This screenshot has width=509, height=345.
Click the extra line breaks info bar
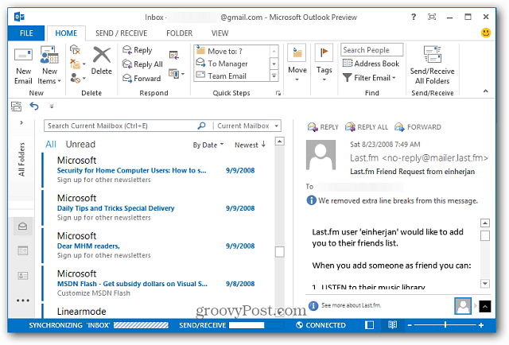[392, 200]
